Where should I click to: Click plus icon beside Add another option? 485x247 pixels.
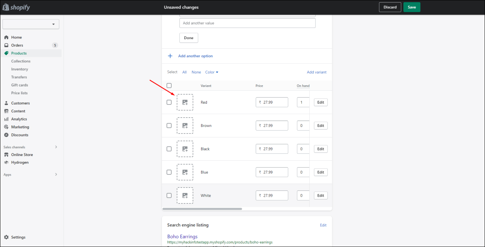[x=170, y=56]
